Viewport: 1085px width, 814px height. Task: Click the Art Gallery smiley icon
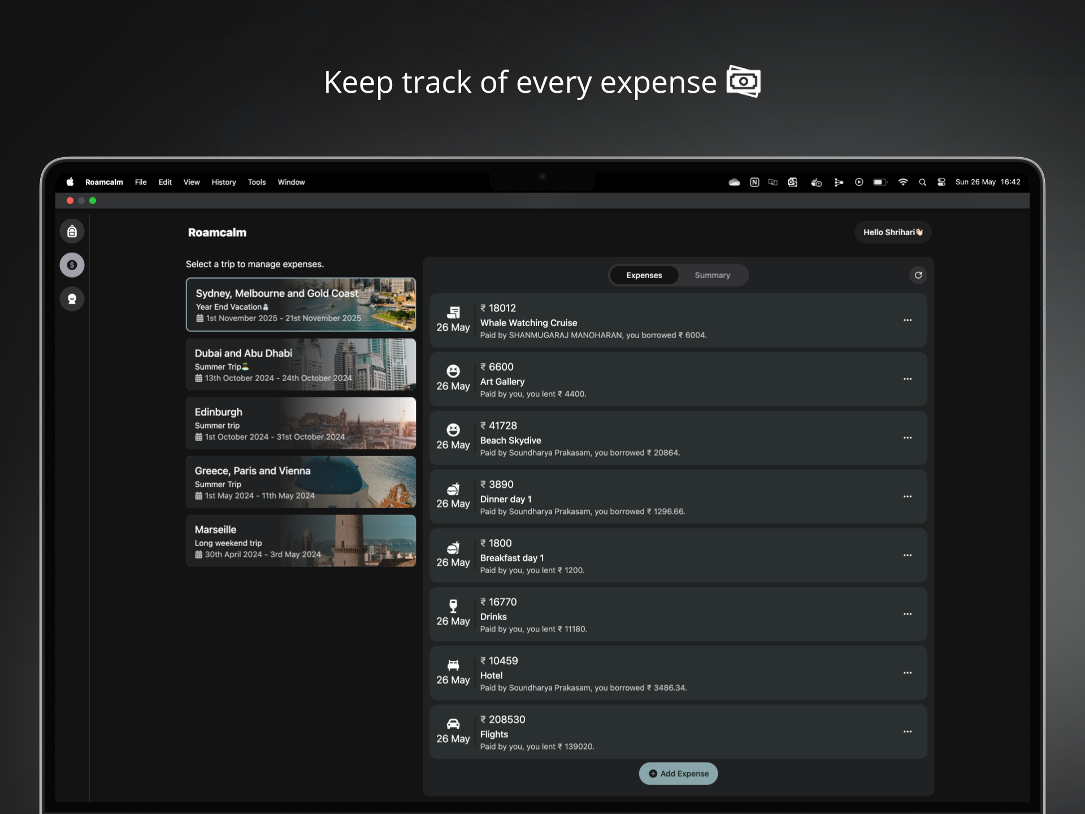[453, 371]
